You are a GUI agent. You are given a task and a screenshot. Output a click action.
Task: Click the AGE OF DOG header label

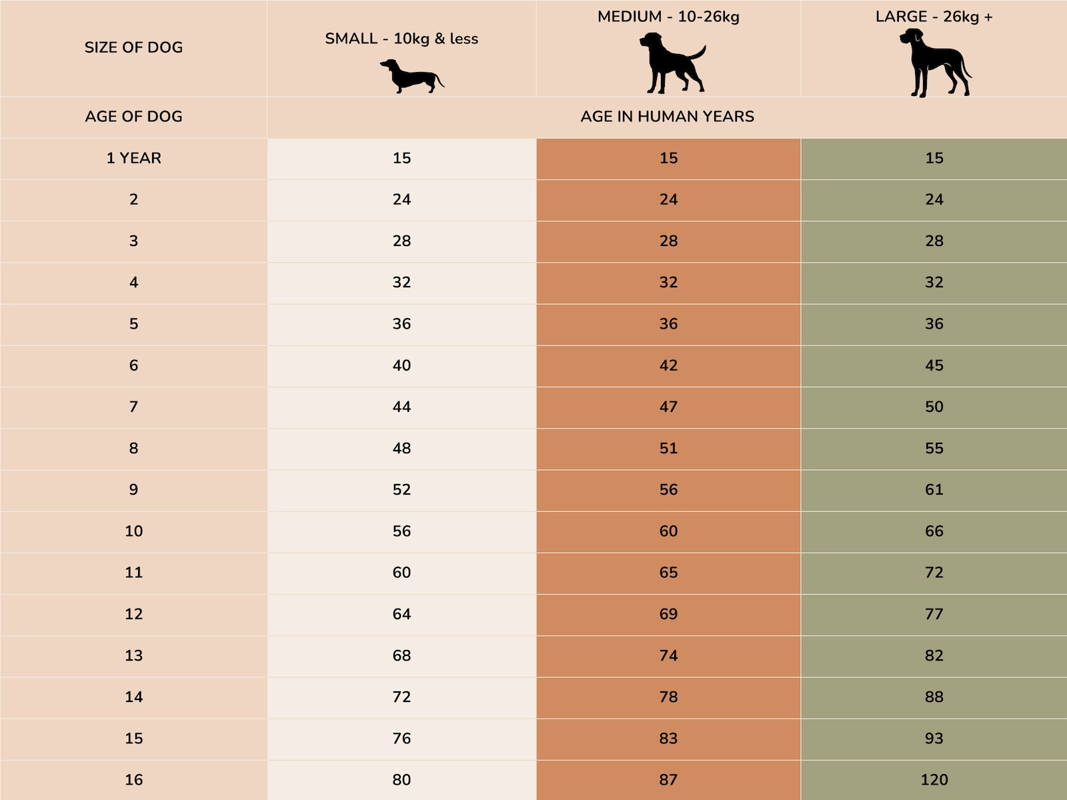click(x=133, y=117)
